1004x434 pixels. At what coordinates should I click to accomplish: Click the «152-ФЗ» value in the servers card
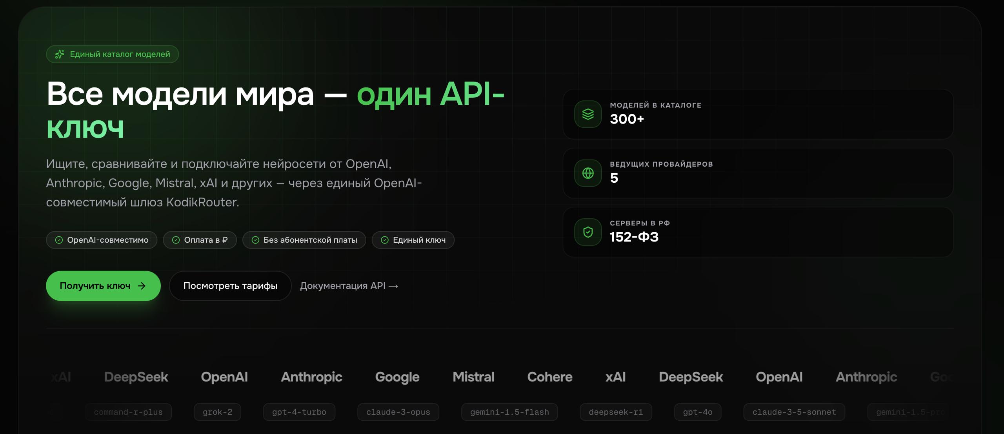click(x=634, y=237)
